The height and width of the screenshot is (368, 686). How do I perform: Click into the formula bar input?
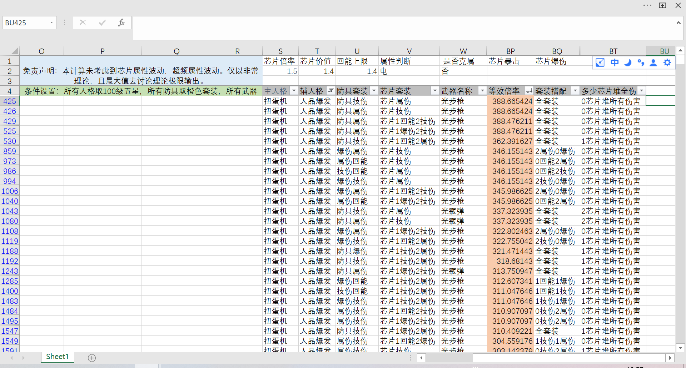404,28
